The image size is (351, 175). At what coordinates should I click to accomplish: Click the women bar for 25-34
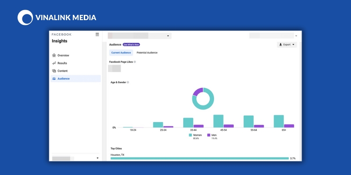click(x=158, y=125)
